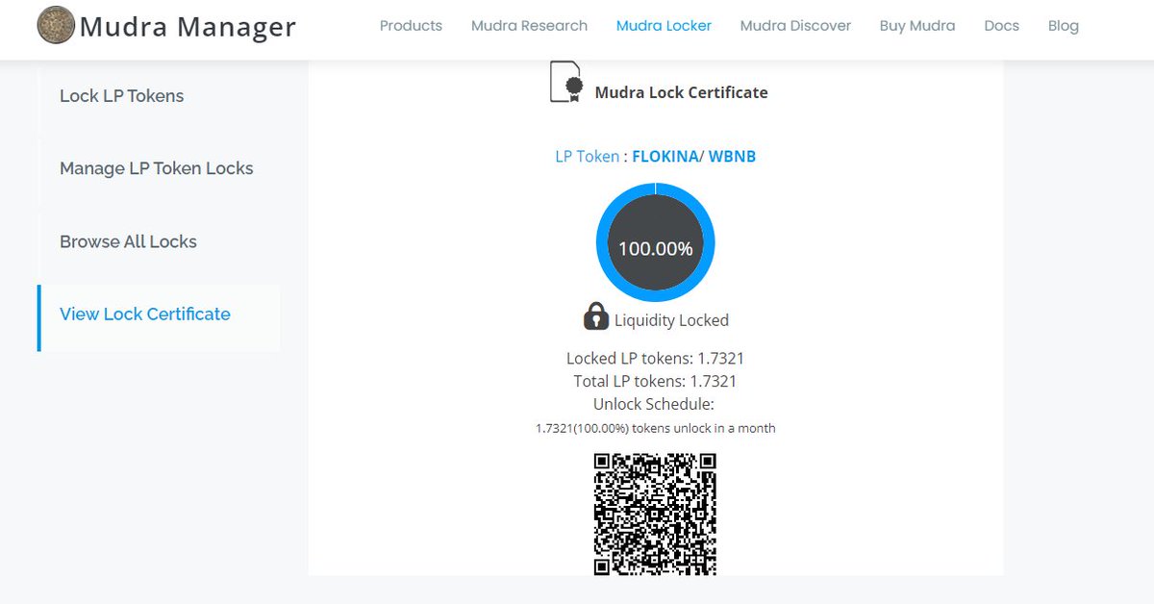The image size is (1154, 604).
Task: Click the Mudra Manager site title
Action: 188,26
